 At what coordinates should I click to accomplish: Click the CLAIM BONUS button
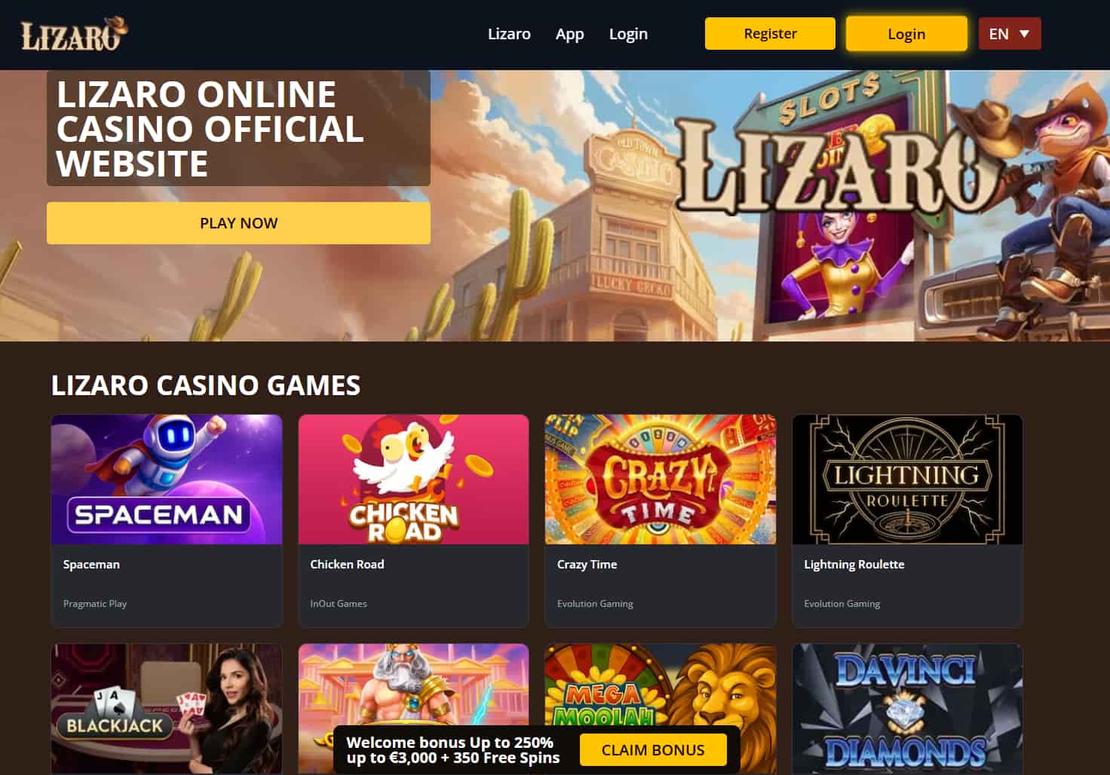point(653,750)
